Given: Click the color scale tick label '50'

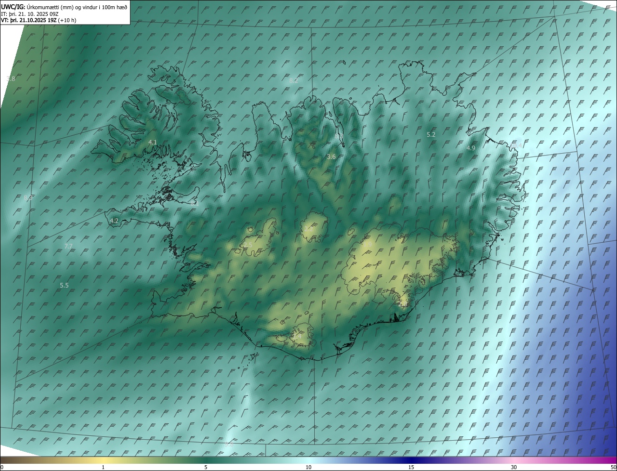Looking at the screenshot, I should click(x=613, y=467).
